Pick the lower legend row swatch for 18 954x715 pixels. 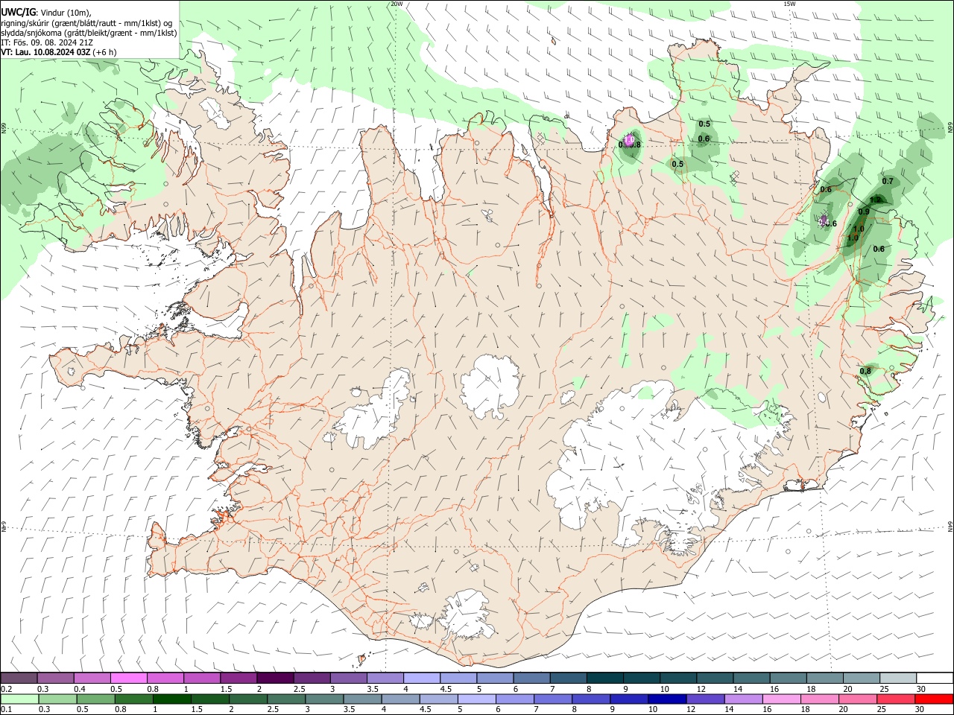[x=821, y=699]
